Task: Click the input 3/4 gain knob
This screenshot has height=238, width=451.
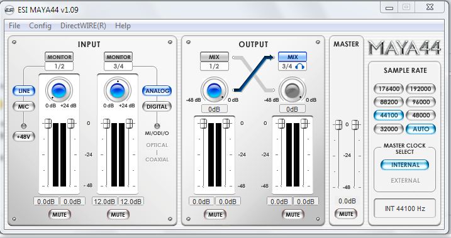Action: [x=118, y=90]
